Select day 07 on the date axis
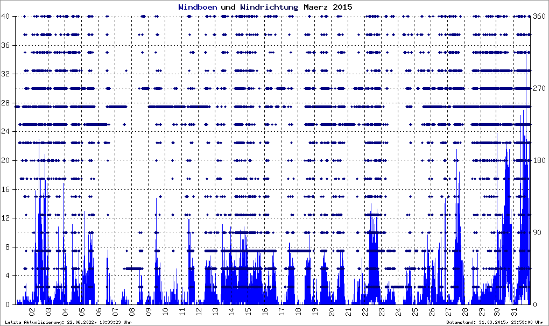The image size is (549, 326). pyautogui.click(x=115, y=313)
